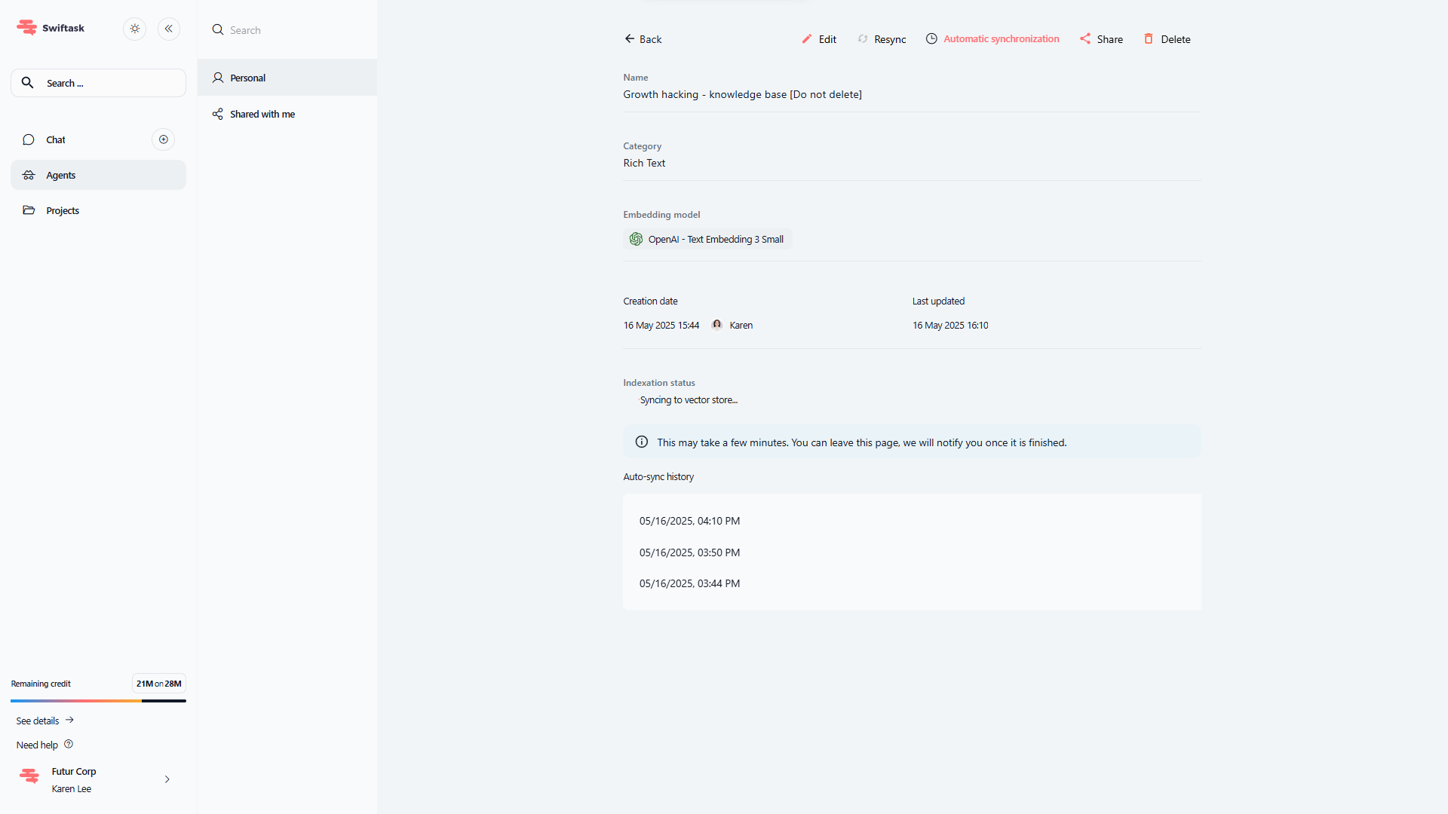Screen dimensions: 1448x814
Task: Expand the Futur Corp account chevron
Action: pos(167,779)
